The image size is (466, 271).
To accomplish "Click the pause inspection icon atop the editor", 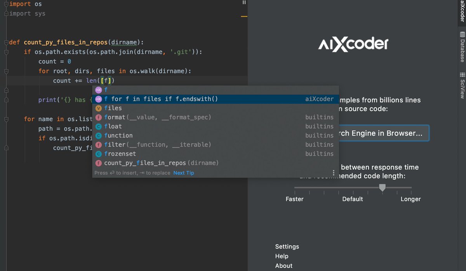I will pyautogui.click(x=244, y=2).
